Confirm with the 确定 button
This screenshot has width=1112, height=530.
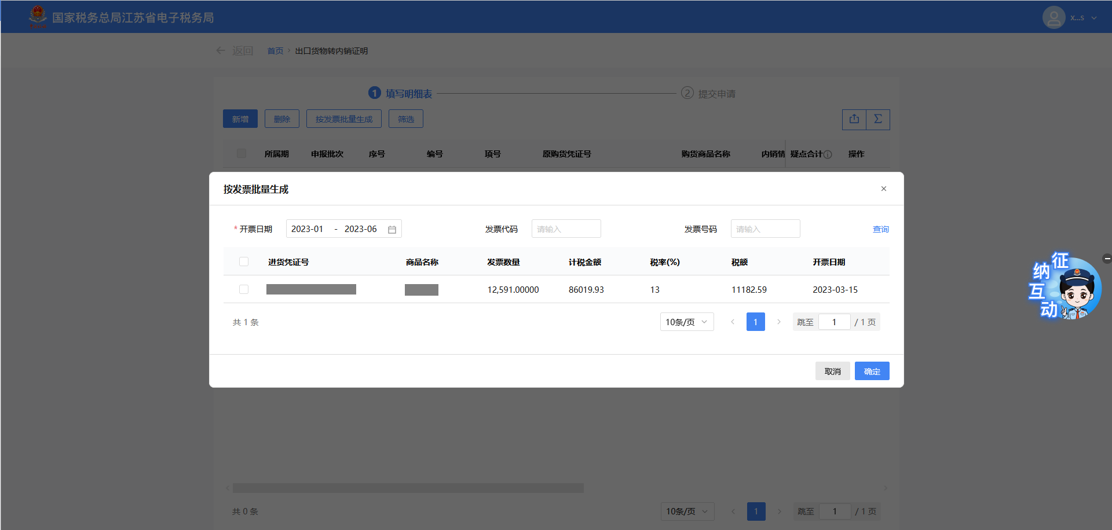tap(872, 371)
